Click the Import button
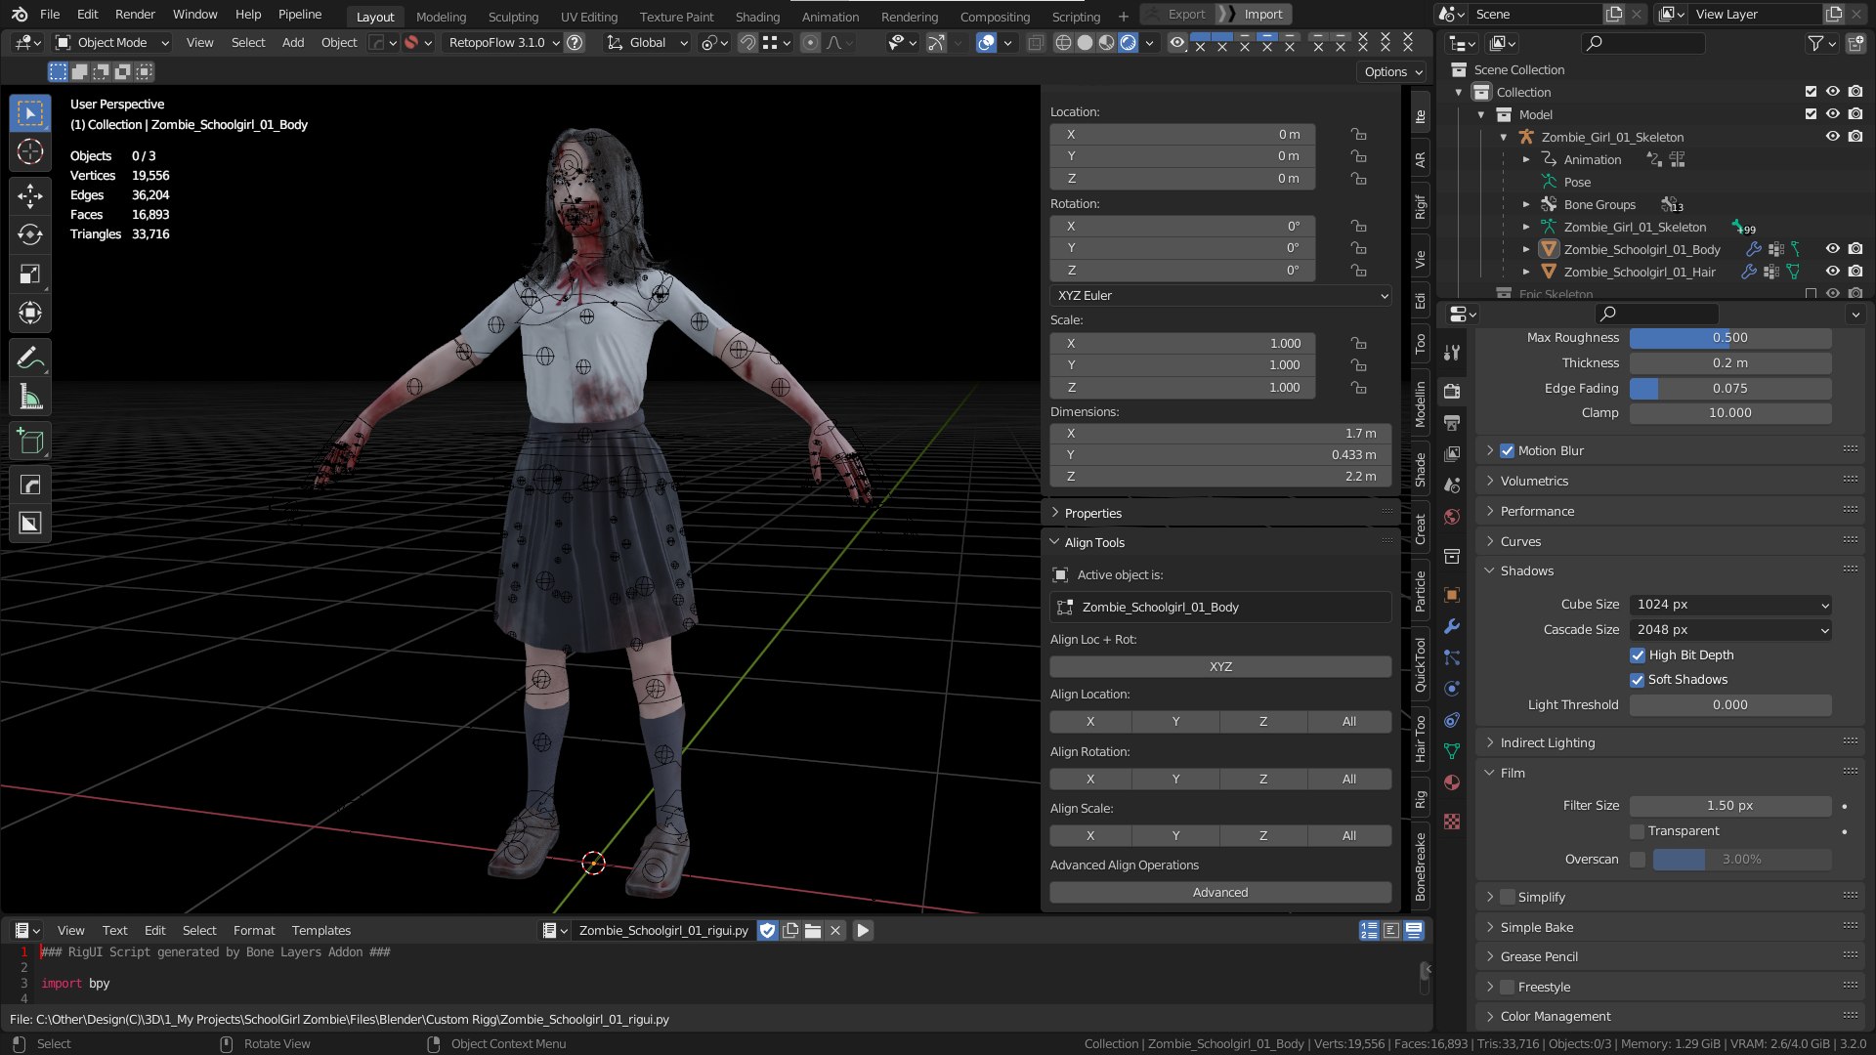Image resolution: width=1876 pixels, height=1055 pixels. 1262,15
